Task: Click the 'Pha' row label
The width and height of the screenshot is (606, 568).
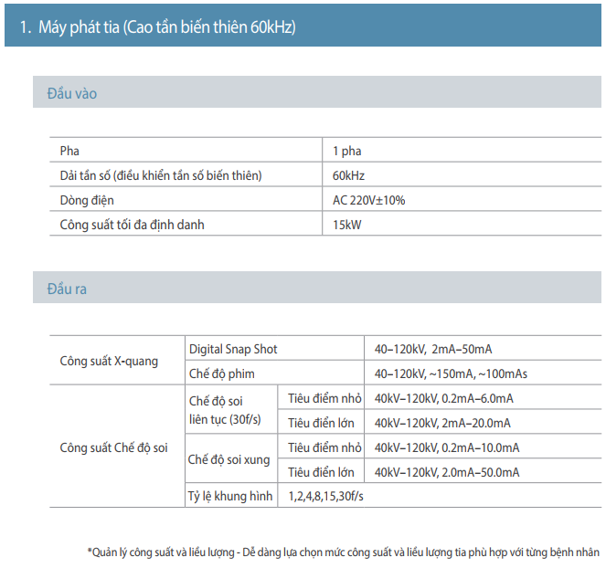Action: pos(69,152)
